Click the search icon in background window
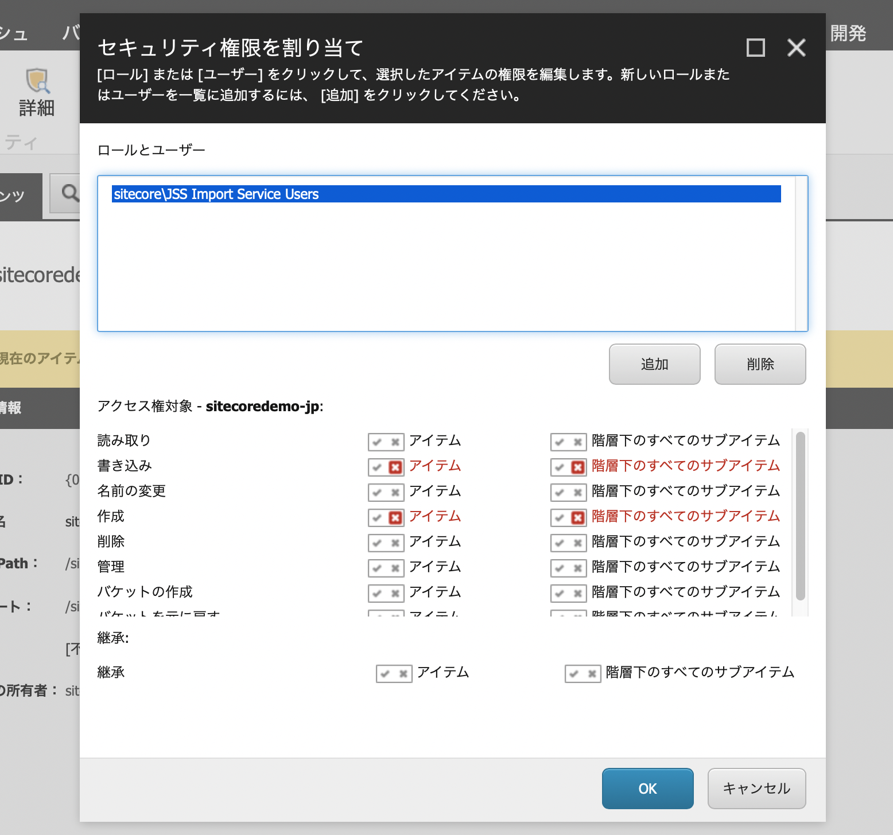This screenshot has width=893, height=835. point(69,193)
